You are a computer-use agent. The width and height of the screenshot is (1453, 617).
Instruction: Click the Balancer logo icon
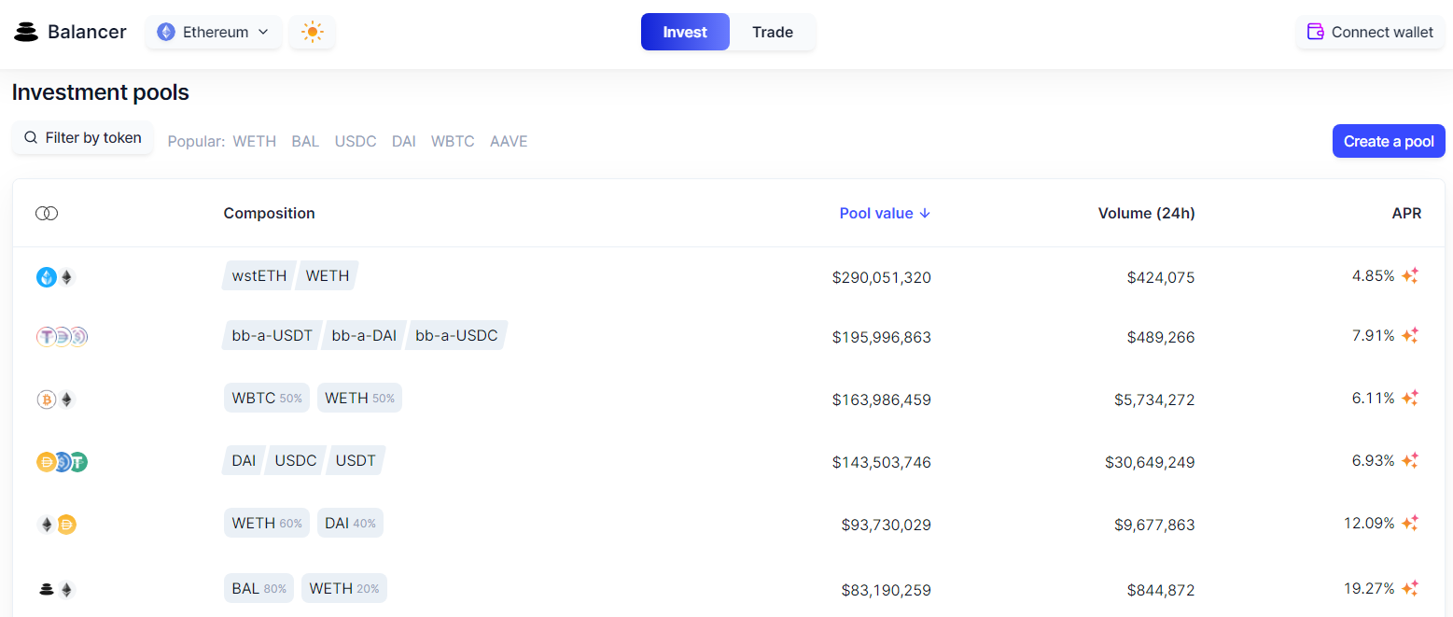click(26, 32)
